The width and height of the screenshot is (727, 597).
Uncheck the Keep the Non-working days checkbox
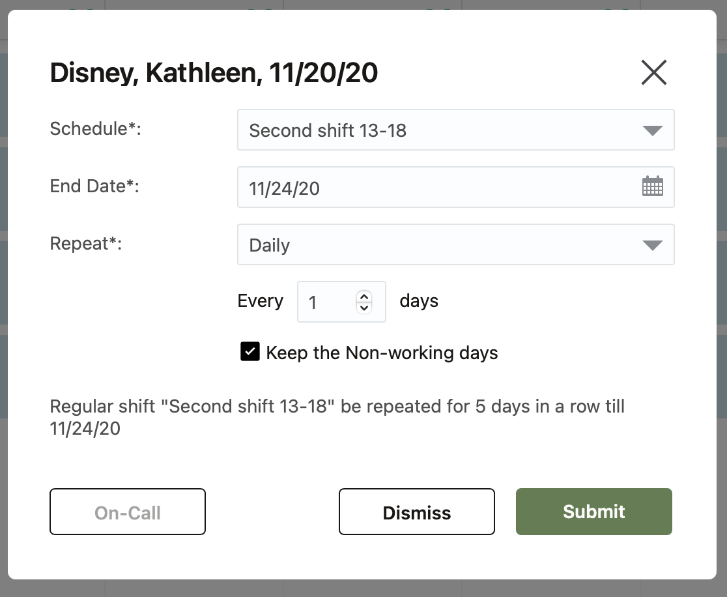point(250,353)
